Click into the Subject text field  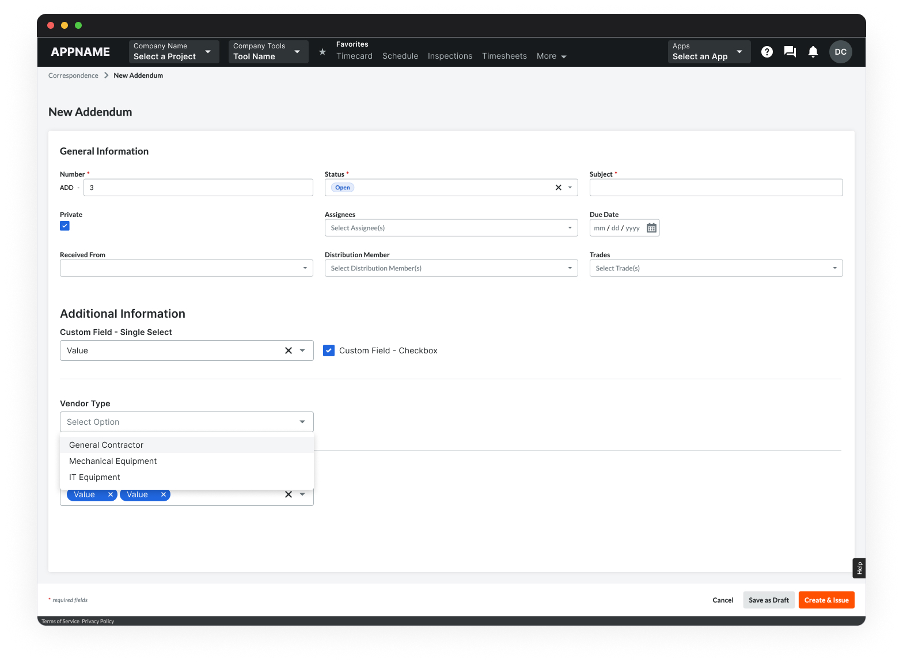pos(716,188)
